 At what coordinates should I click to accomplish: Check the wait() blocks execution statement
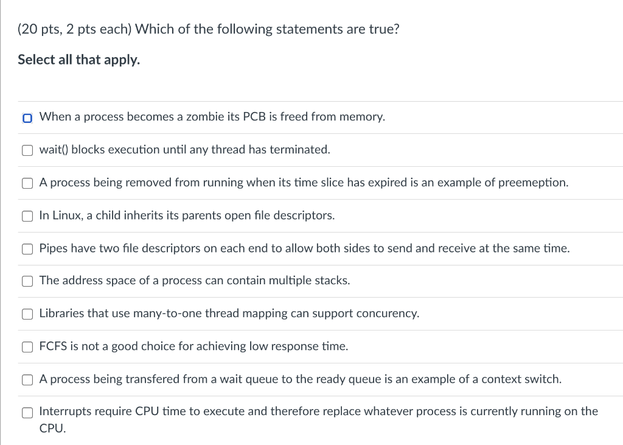pos(27,150)
